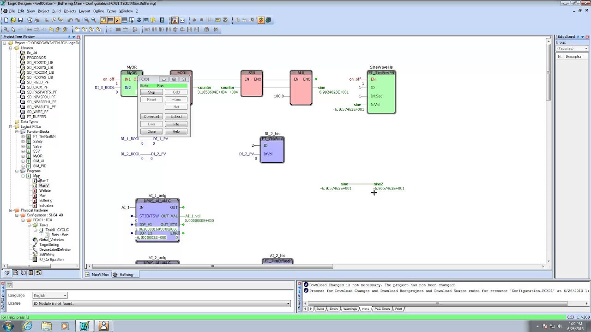This screenshot has width=591, height=332.
Task: Switch to the Errors message tab
Action: tap(333, 309)
